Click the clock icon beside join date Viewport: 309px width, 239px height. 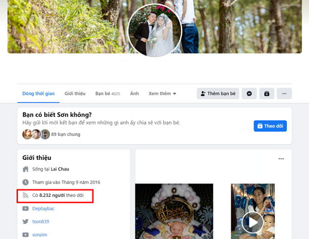click(x=25, y=182)
